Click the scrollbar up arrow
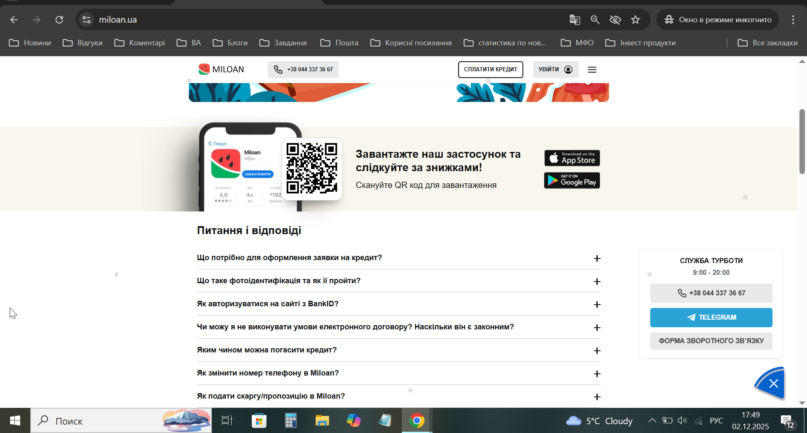807x433 pixels. [802, 61]
